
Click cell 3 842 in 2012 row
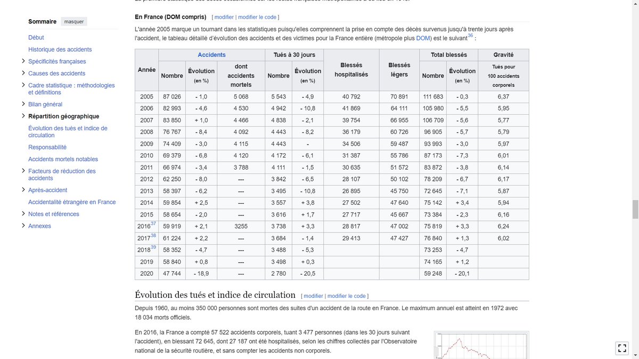(278, 179)
